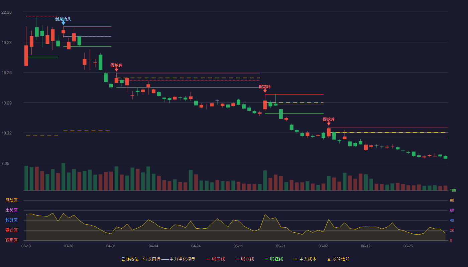Viewport: 468px width, 267px height.
Task: Toggle the 强压线 legend item
Action: pos(216,259)
